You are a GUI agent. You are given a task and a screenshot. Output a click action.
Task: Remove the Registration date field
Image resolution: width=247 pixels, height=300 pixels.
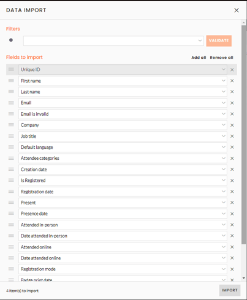click(x=232, y=192)
